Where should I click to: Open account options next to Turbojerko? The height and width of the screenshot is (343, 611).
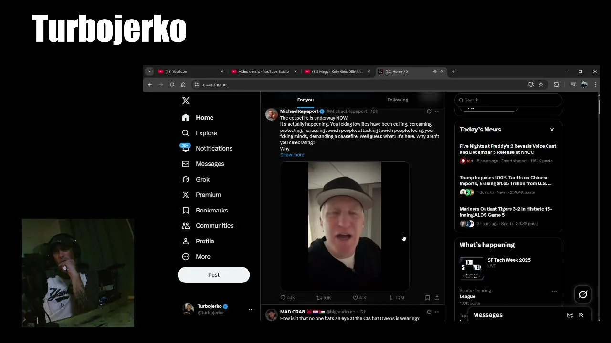pyautogui.click(x=251, y=310)
